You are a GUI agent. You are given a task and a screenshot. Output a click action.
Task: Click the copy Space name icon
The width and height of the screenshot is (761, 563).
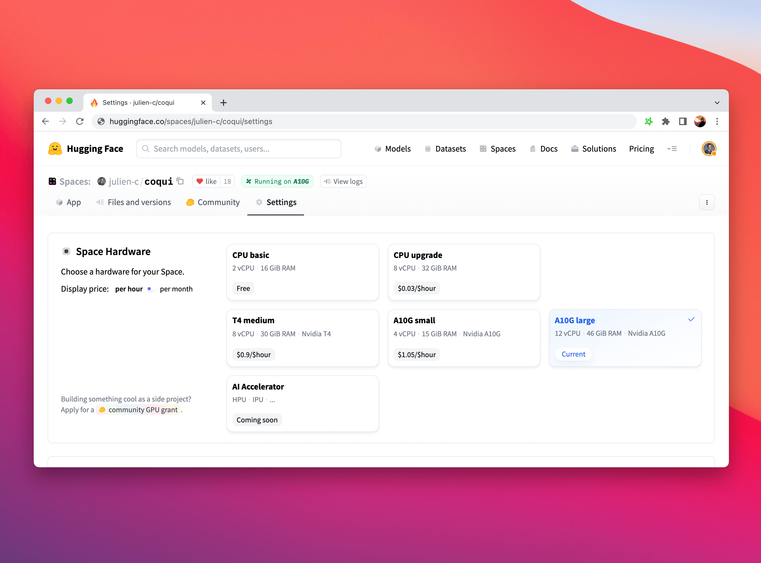[180, 181]
